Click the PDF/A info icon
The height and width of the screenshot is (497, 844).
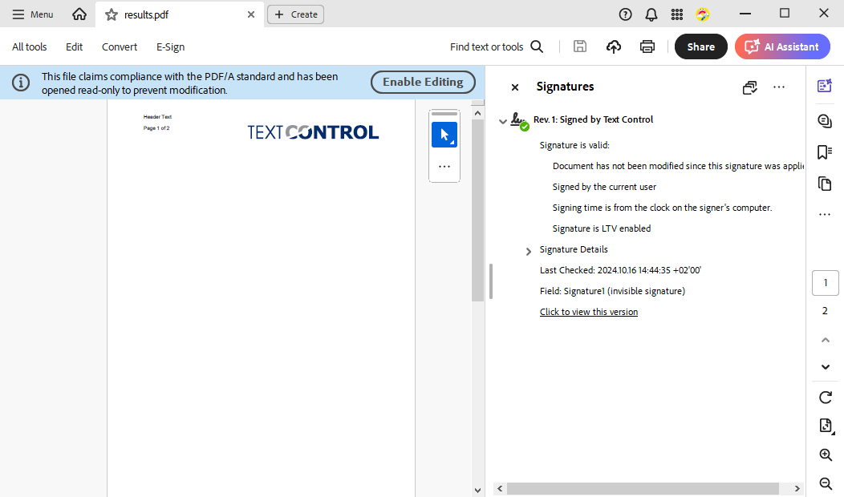[21, 83]
